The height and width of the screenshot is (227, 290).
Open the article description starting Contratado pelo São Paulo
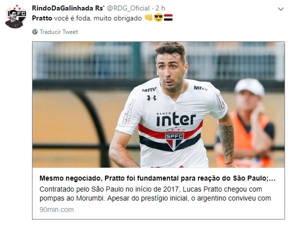coord(155,194)
